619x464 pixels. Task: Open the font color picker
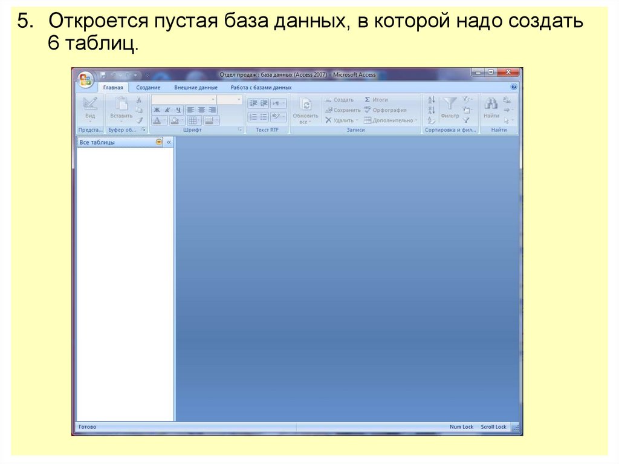coord(157,121)
